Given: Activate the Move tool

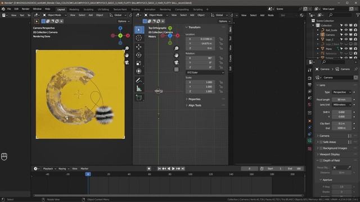Looking at the screenshot, I should pos(139,47).
